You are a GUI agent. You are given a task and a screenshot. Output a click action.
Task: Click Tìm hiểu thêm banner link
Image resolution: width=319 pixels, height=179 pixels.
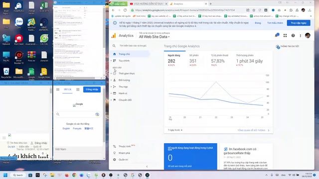275,23
